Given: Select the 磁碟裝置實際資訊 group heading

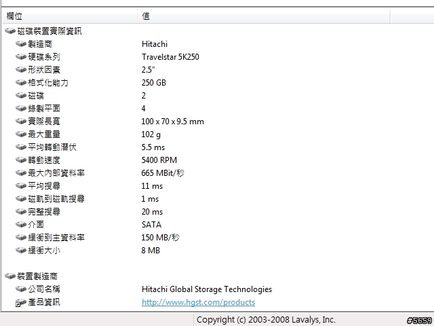Looking at the screenshot, I should coord(50,31).
